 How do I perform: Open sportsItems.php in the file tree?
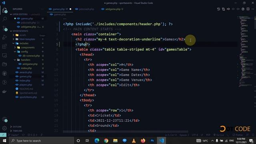click(28, 97)
